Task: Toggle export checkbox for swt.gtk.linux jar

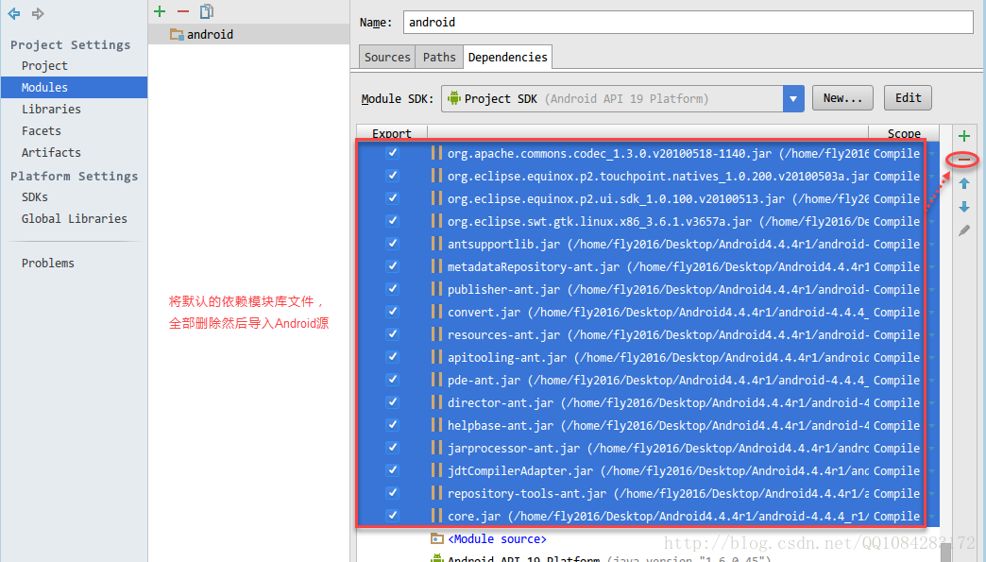Action: (x=392, y=221)
